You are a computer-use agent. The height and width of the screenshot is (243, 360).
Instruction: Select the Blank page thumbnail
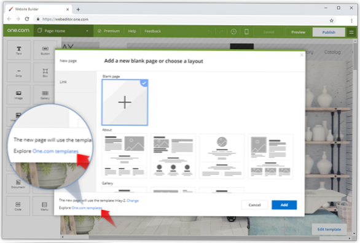(x=125, y=102)
